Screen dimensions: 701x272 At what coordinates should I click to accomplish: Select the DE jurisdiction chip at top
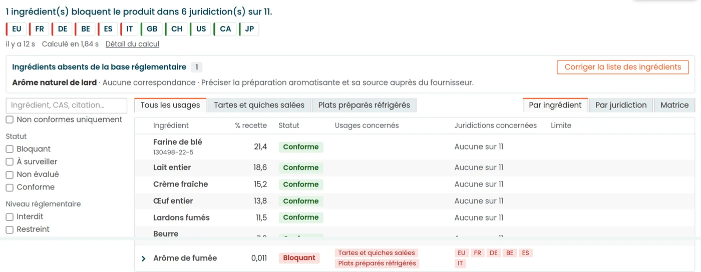click(x=62, y=29)
